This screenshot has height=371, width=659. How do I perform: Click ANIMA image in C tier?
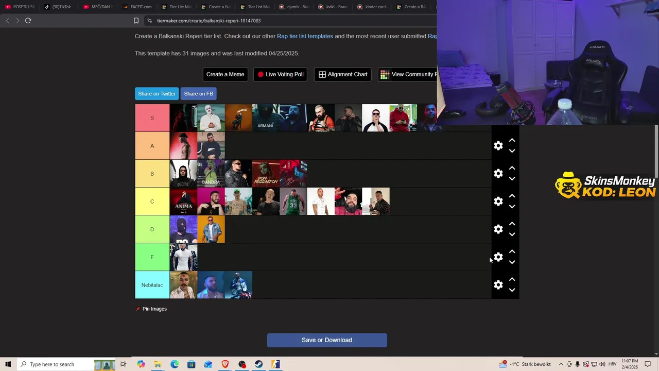tap(184, 201)
